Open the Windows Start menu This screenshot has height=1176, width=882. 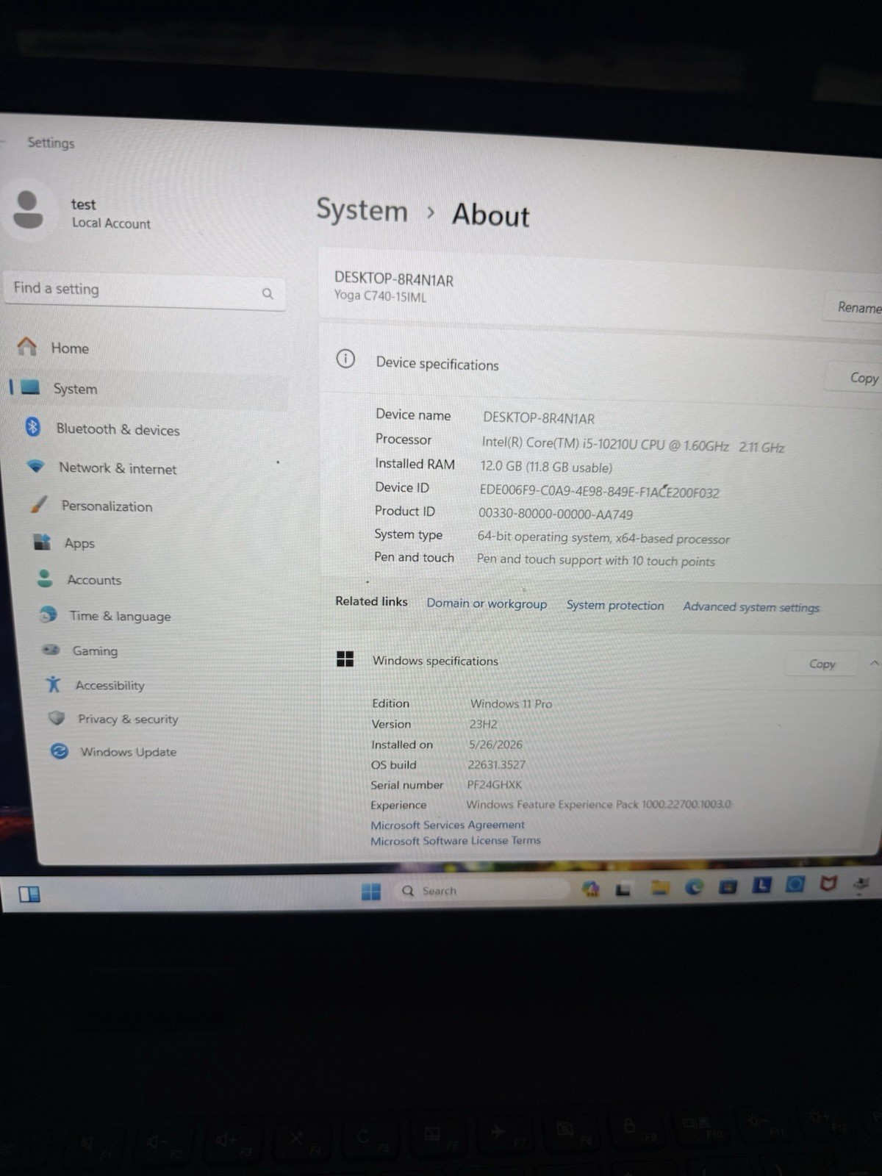(x=371, y=892)
